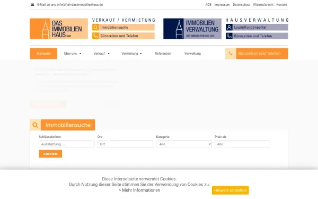
Task: Select the Startseite menu item
Action: [x=43, y=54]
